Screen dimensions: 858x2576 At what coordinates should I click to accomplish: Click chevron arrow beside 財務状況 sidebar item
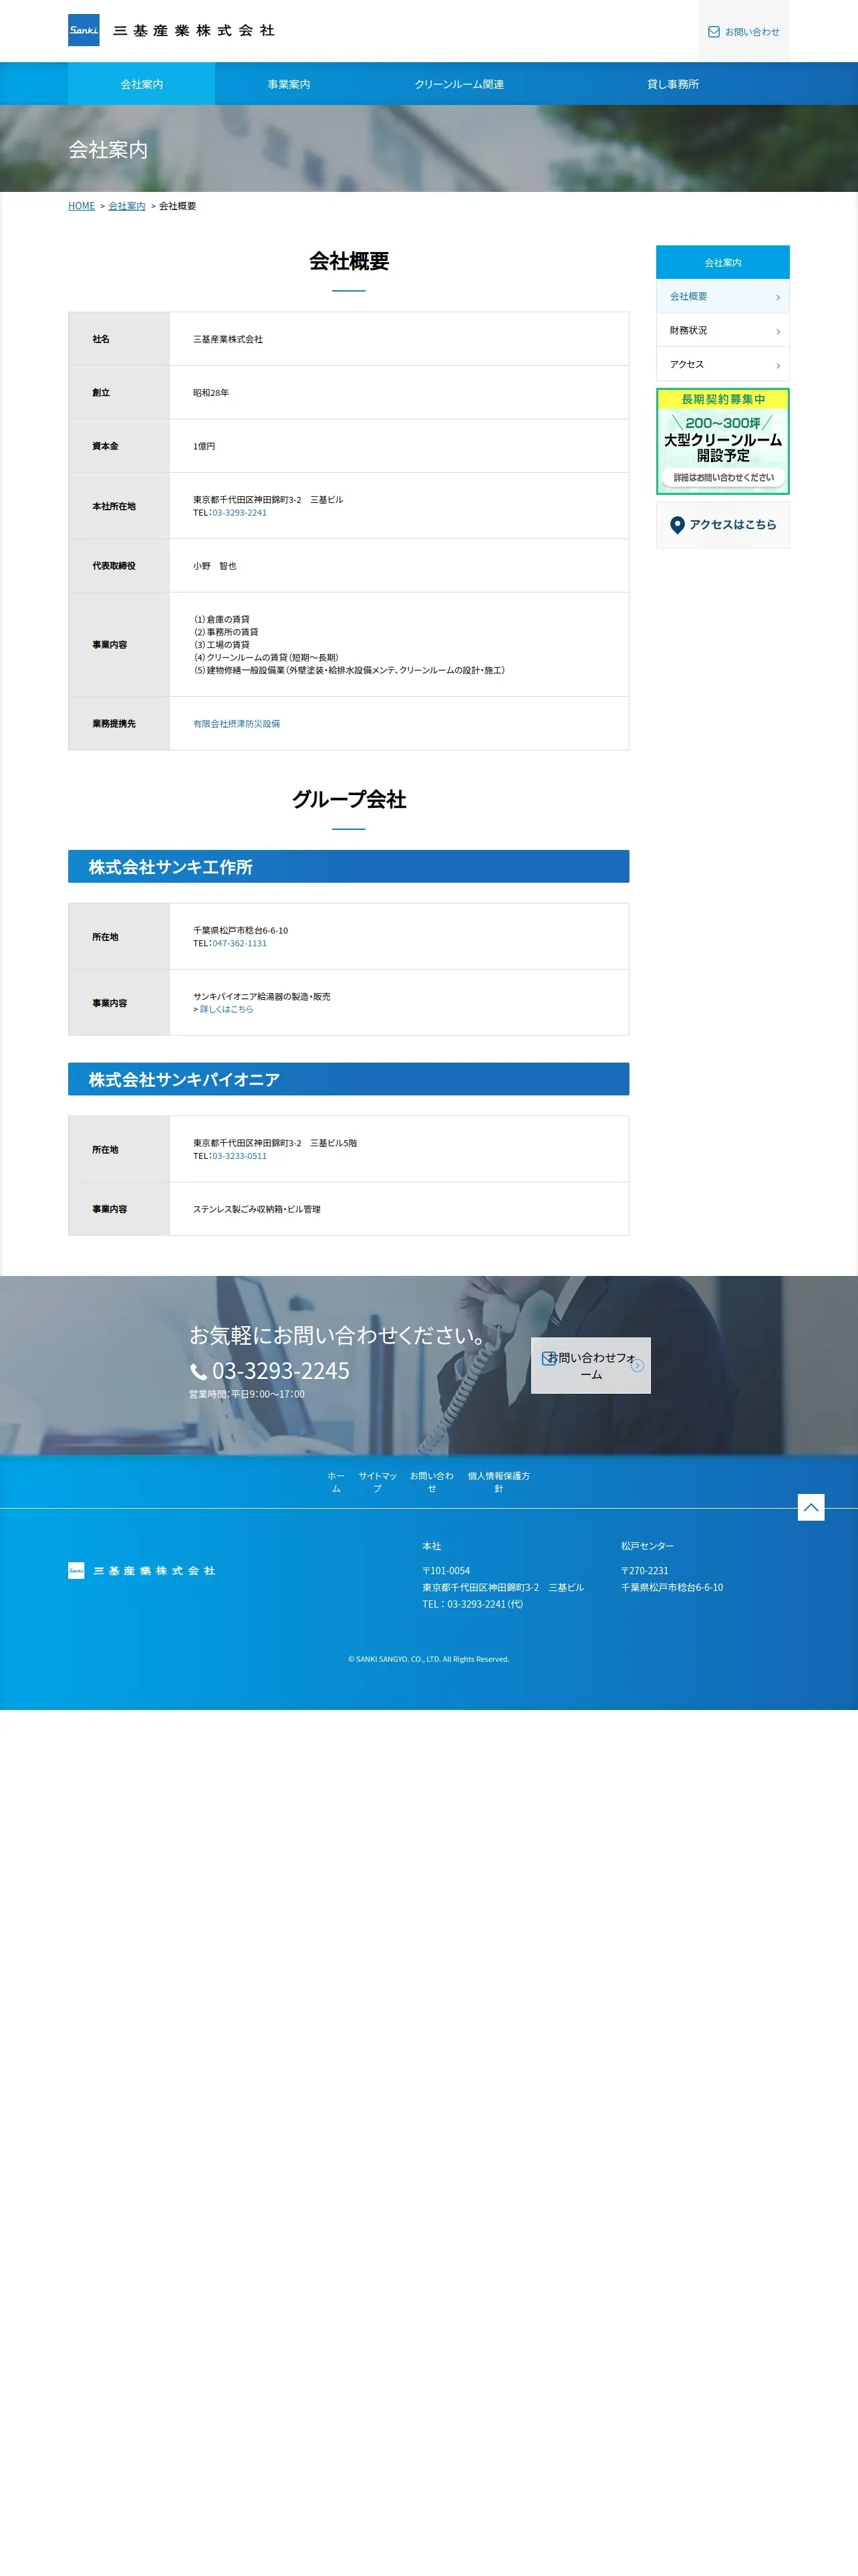click(778, 331)
